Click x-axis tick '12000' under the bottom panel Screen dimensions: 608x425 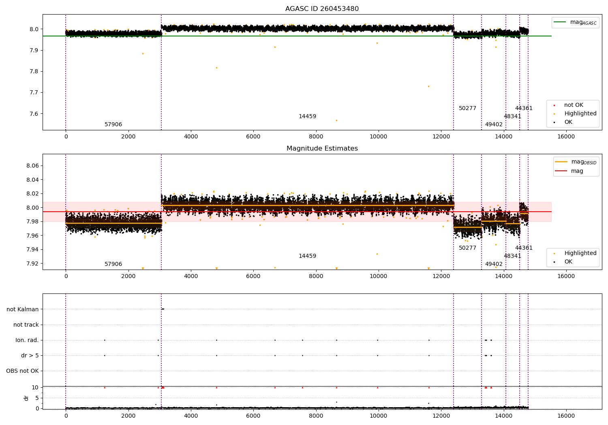441,416
